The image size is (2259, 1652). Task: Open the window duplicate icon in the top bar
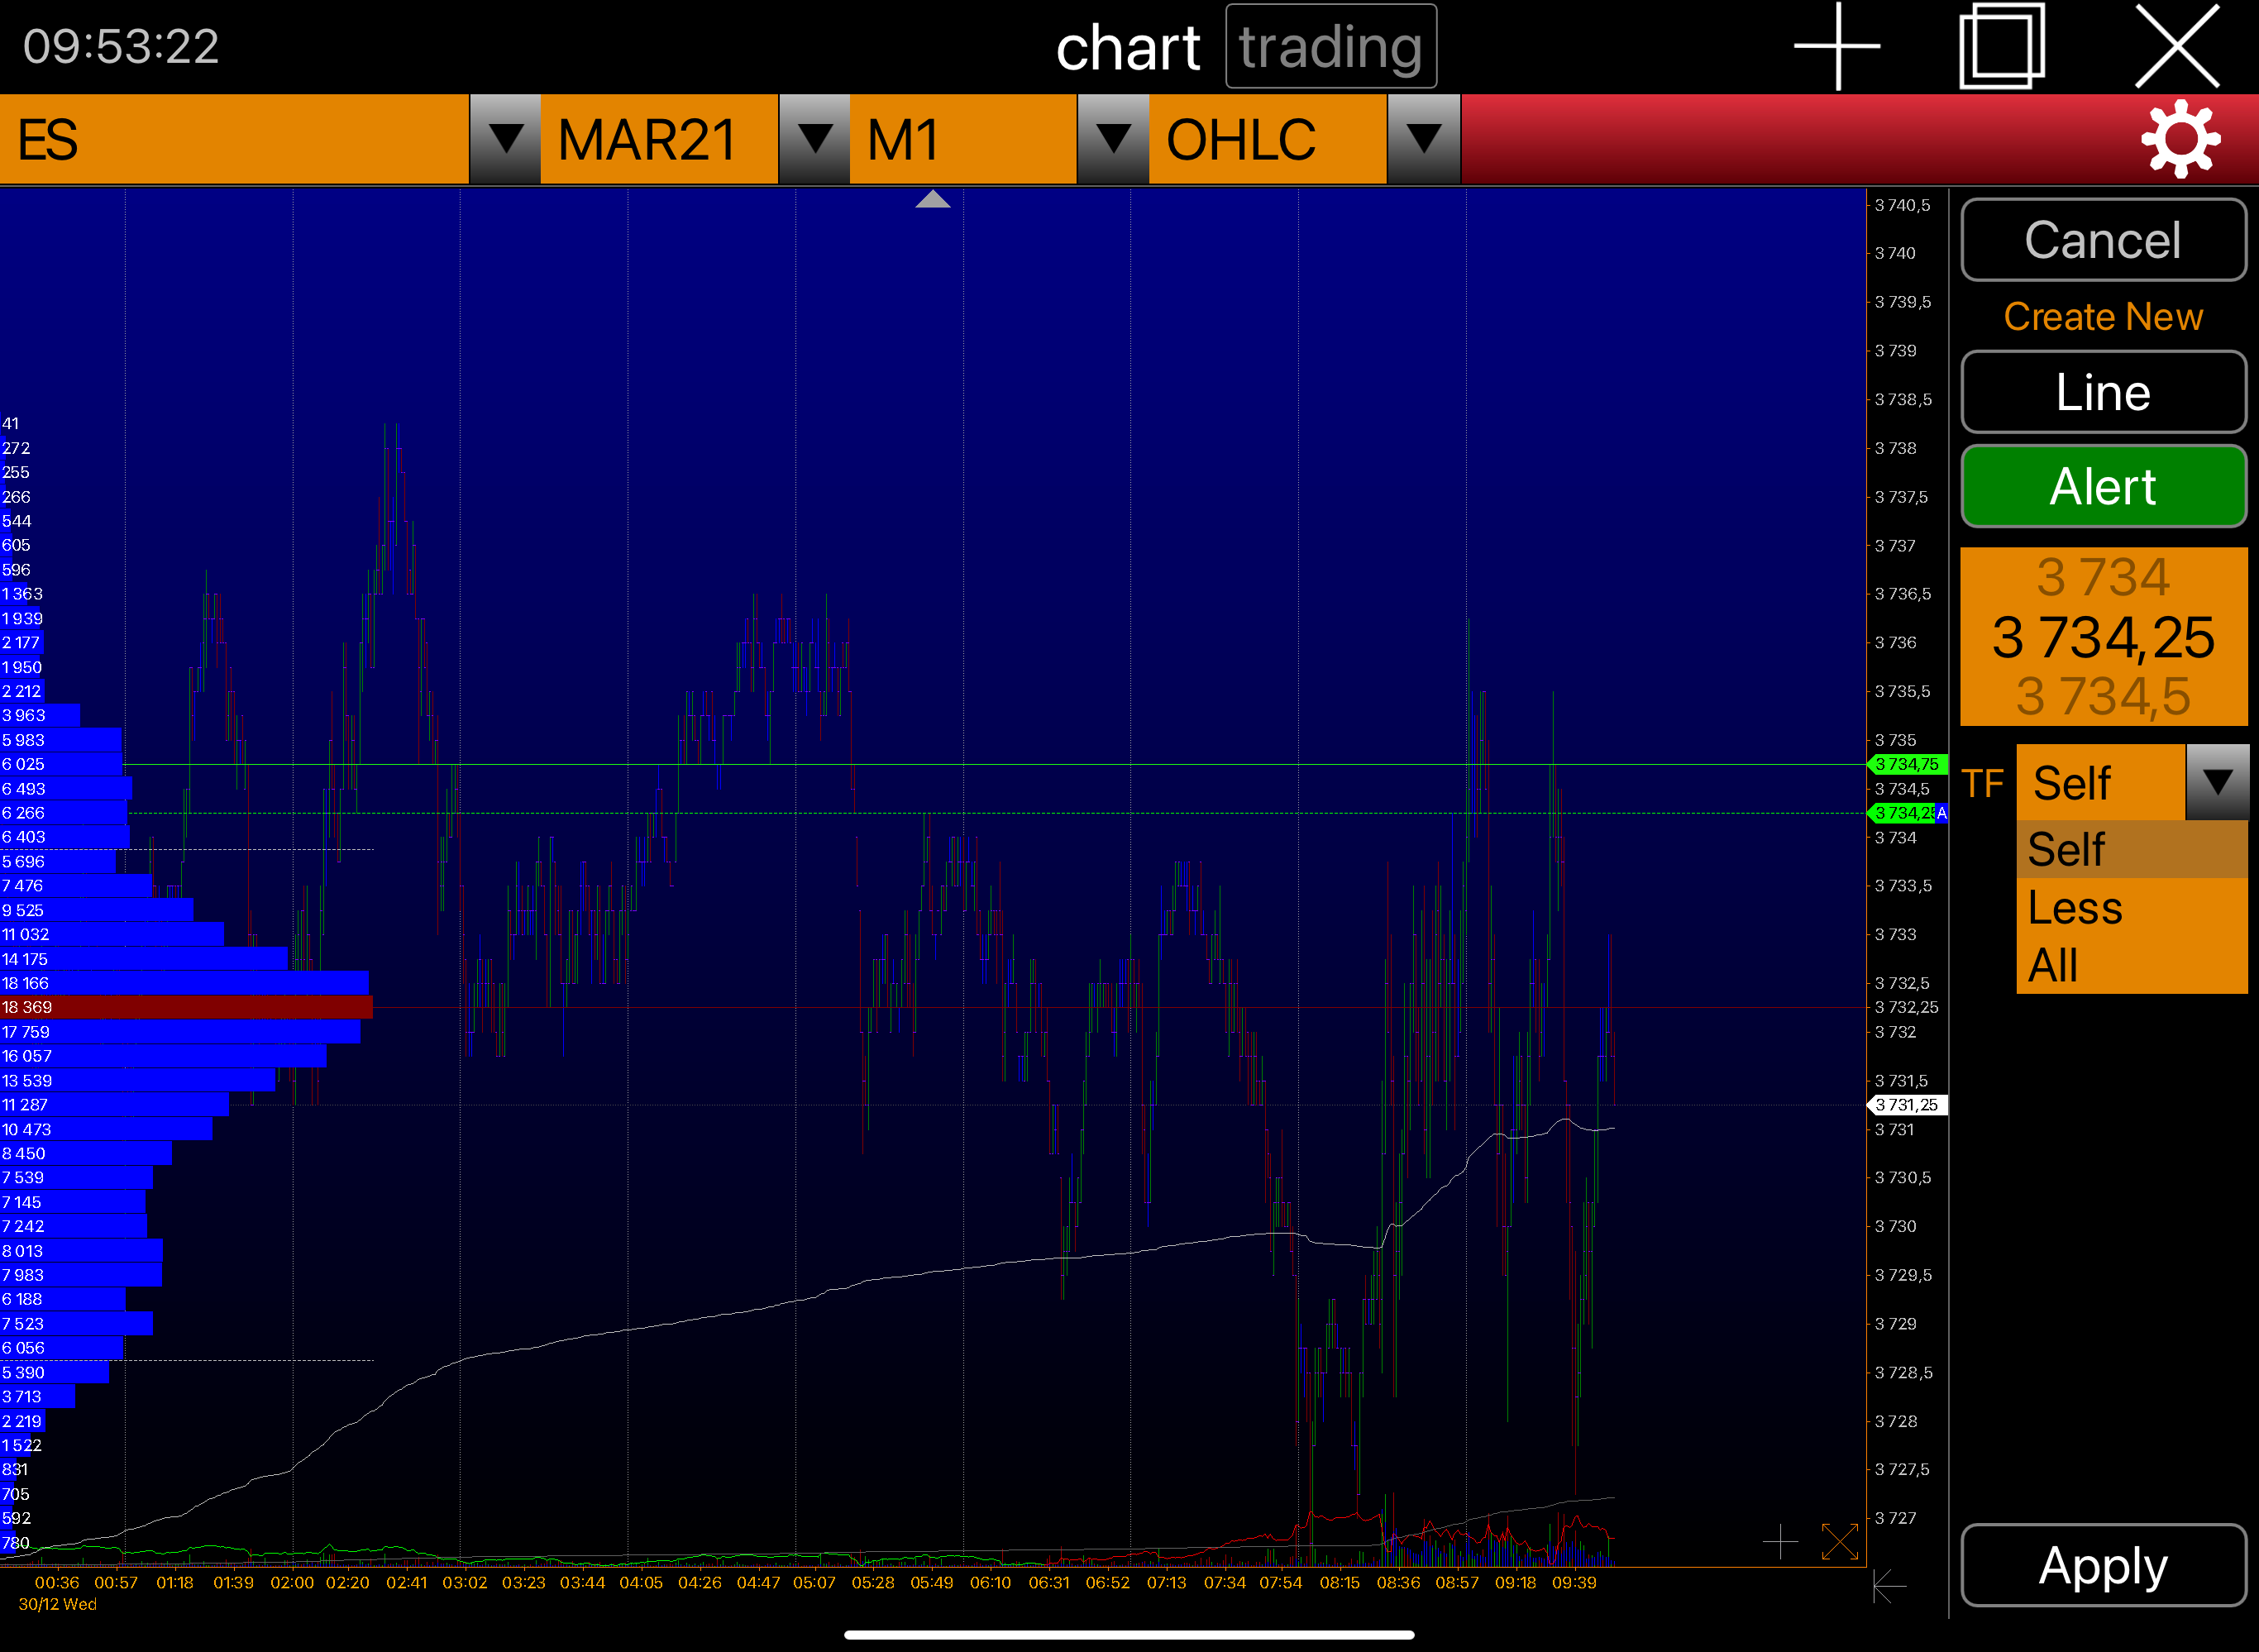tap(2003, 46)
